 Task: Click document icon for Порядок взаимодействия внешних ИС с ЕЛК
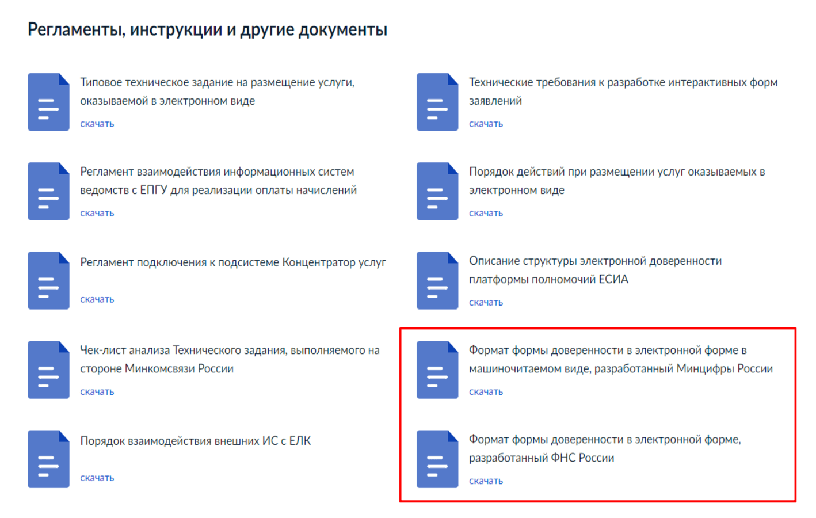point(48,459)
